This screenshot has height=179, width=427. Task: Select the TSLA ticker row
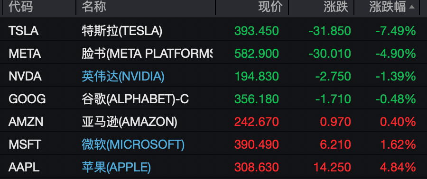point(213,31)
